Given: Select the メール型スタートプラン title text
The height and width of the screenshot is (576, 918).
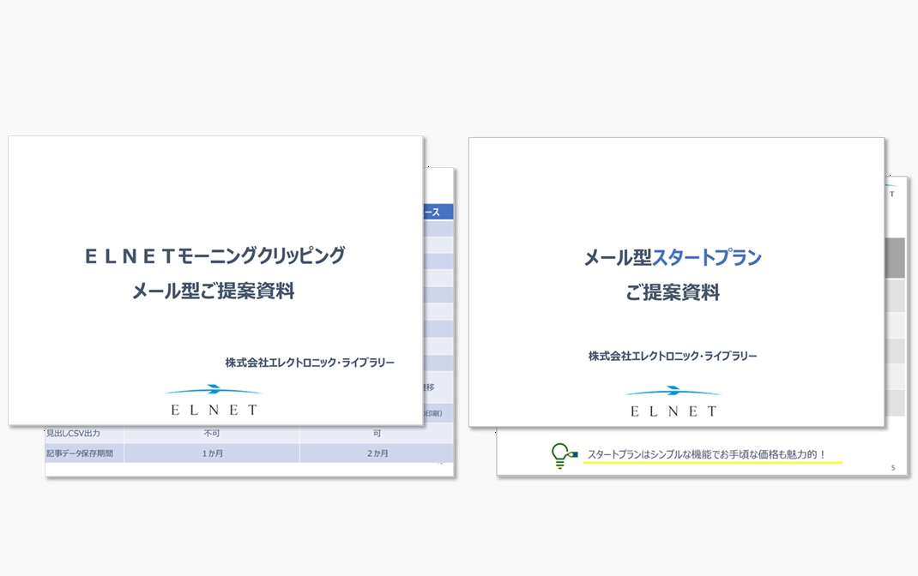Looking at the screenshot, I should (674, 256).
